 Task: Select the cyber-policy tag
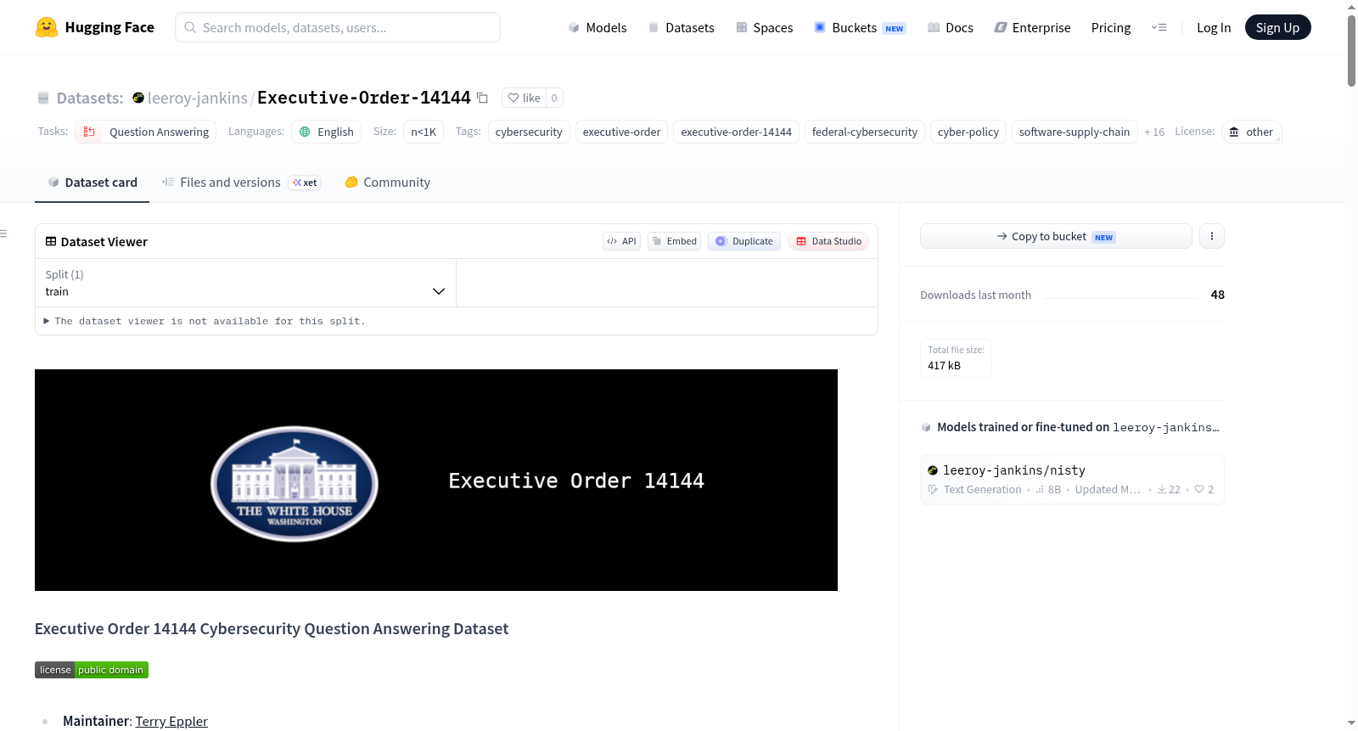968,132
